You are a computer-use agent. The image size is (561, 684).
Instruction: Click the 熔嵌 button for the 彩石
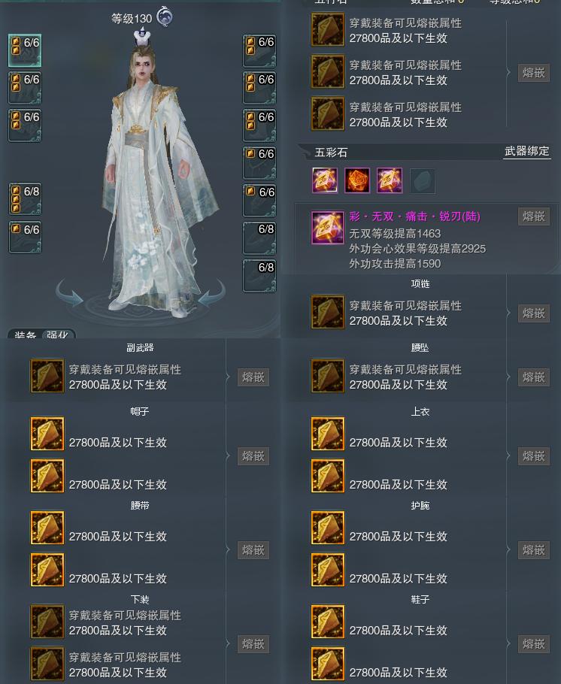(x=533, y=216)
